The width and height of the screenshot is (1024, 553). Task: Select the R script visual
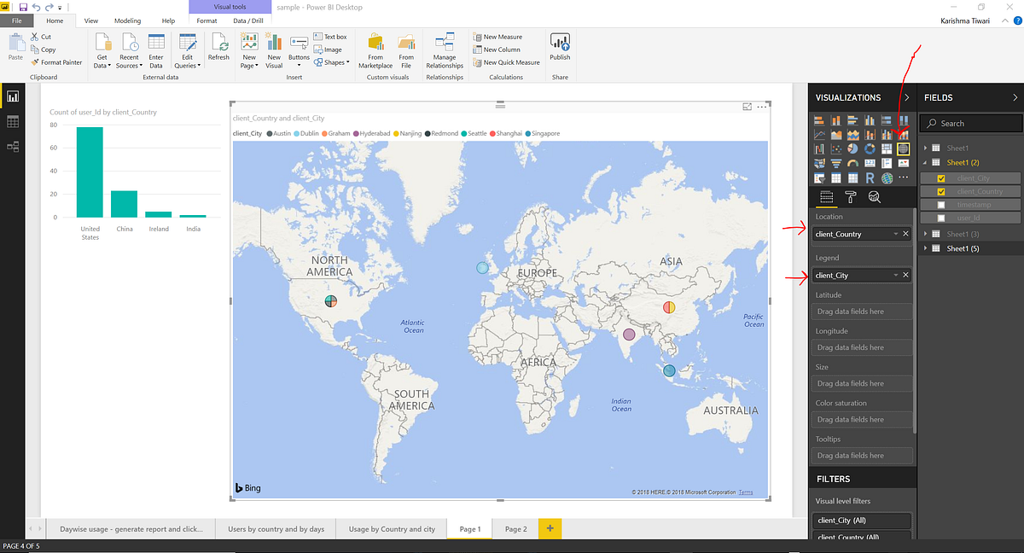pyautogui.click(x=870, y=178)
